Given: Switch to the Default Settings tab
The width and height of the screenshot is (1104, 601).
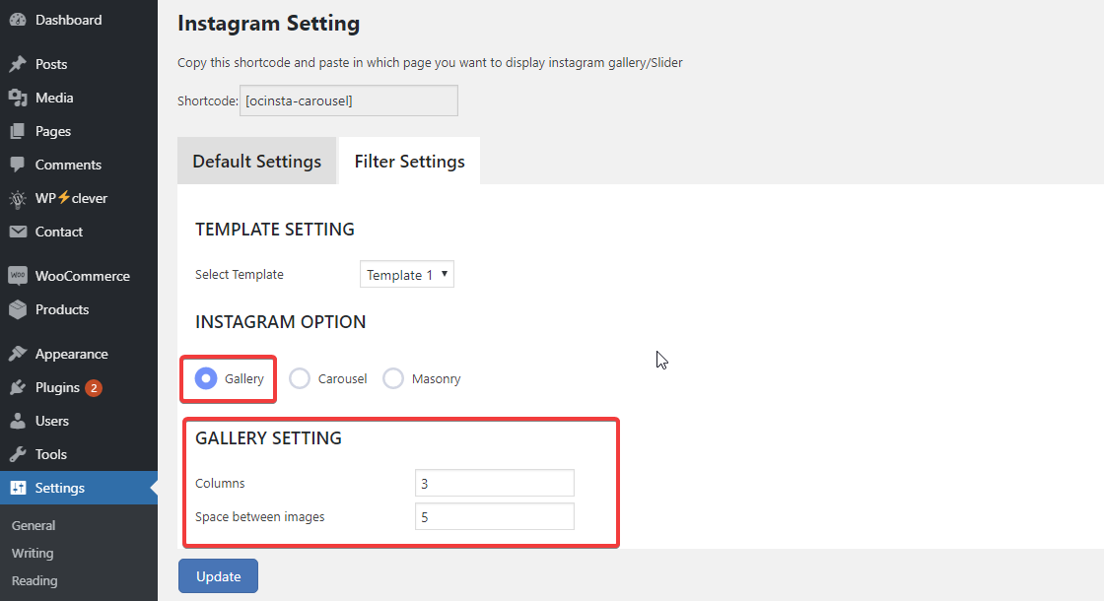Looking at the screenshot, I should point(256,162).
